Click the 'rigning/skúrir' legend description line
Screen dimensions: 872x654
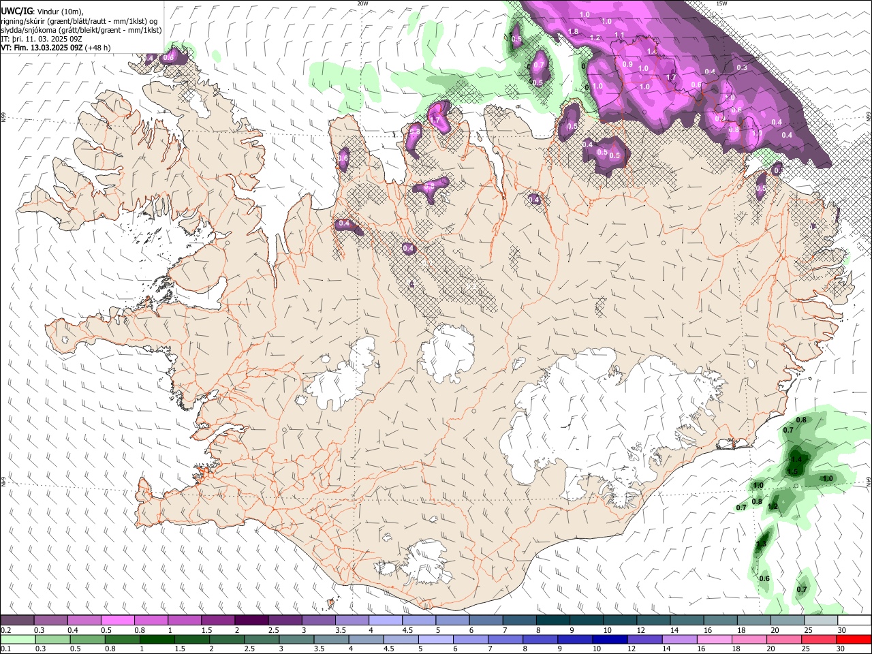click(x=79, y=21)
